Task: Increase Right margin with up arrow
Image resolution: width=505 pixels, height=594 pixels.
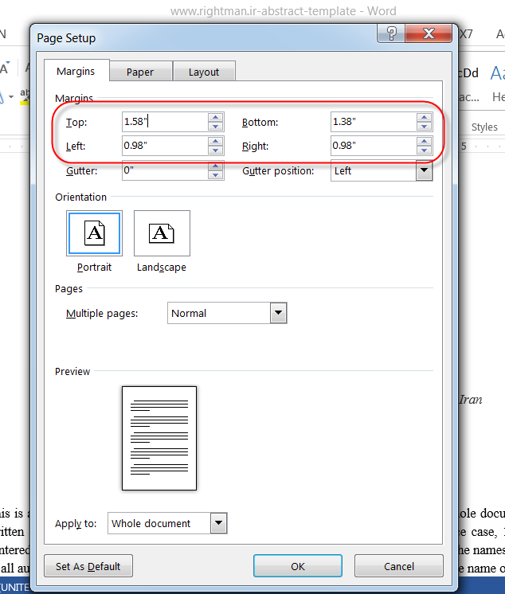Action: click(424, 142)
